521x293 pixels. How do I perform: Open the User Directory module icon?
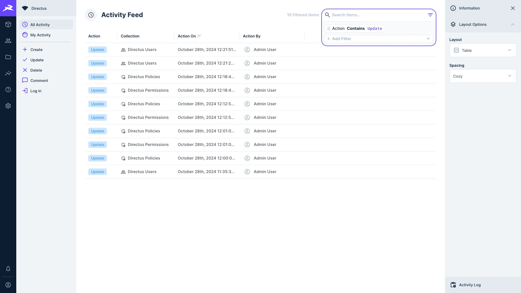(x=8, y=41)
